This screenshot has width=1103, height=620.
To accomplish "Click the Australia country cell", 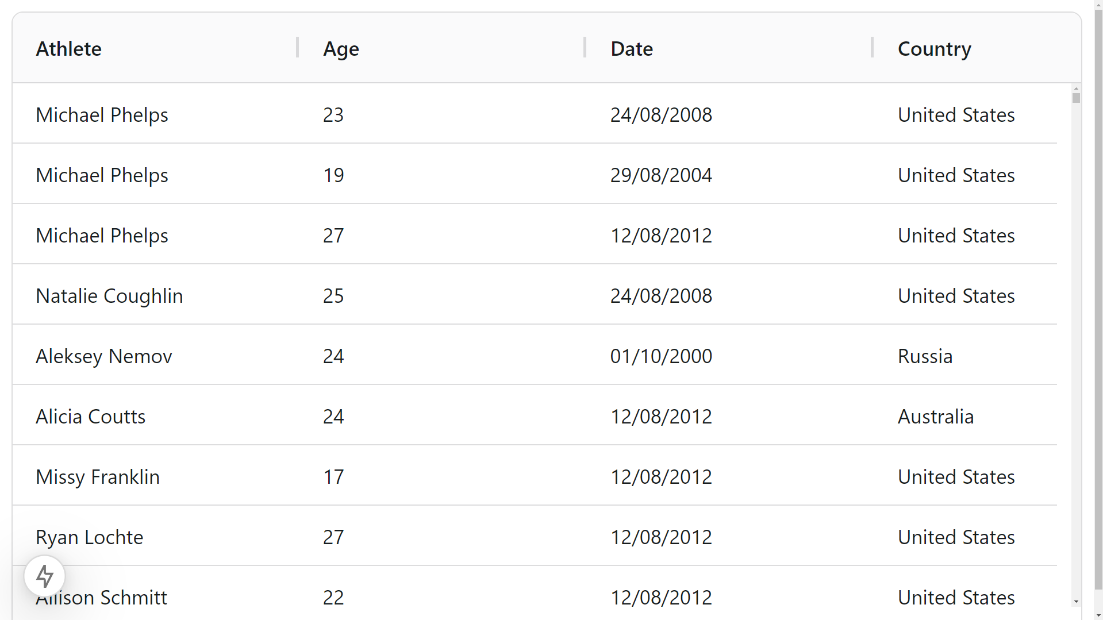I will (935, 416).
